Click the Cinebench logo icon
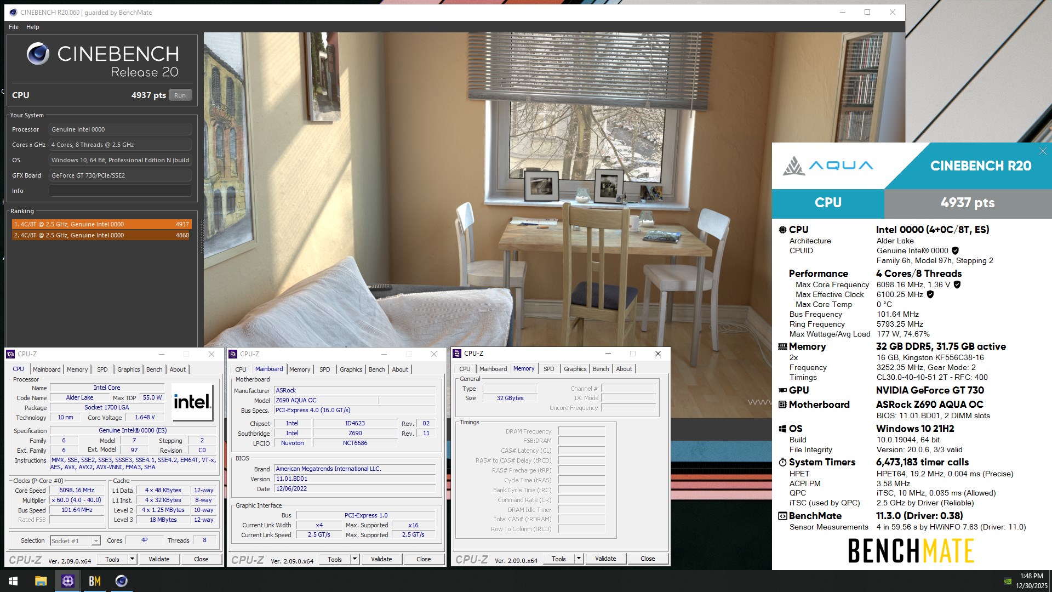This screenshot has width=1052, height=592. [38, 54]
